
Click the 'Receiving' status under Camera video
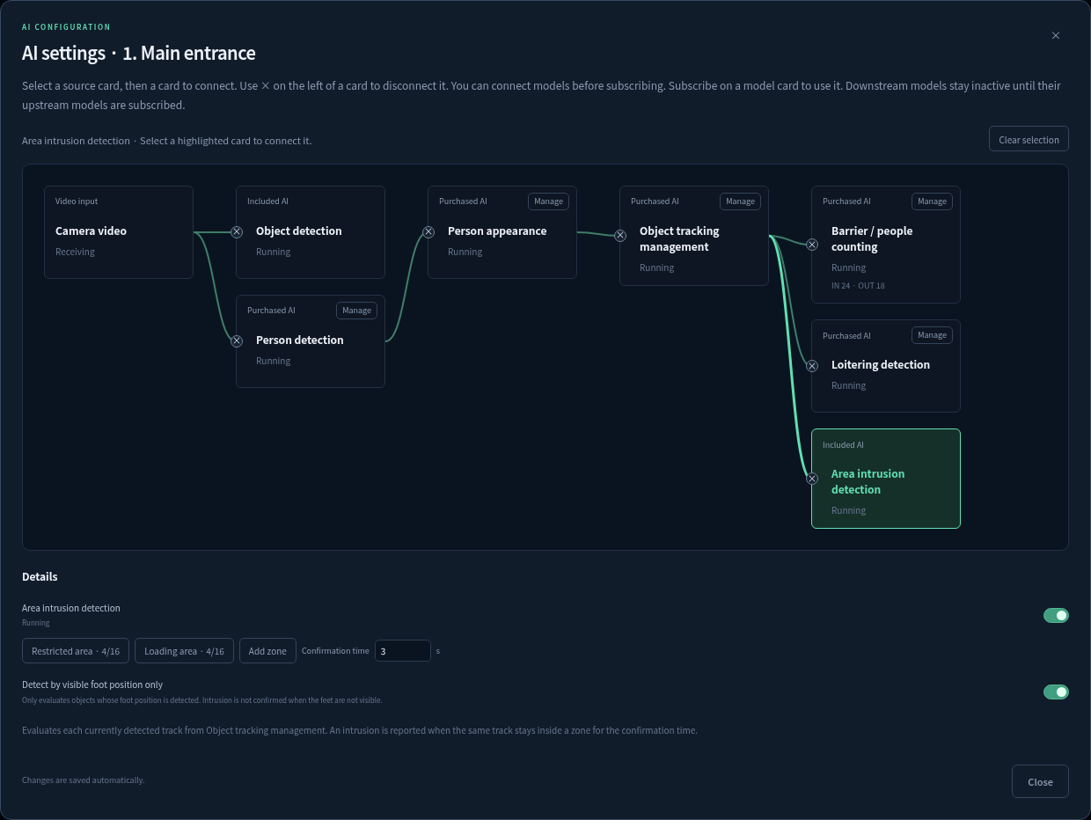tap(75, 252)
